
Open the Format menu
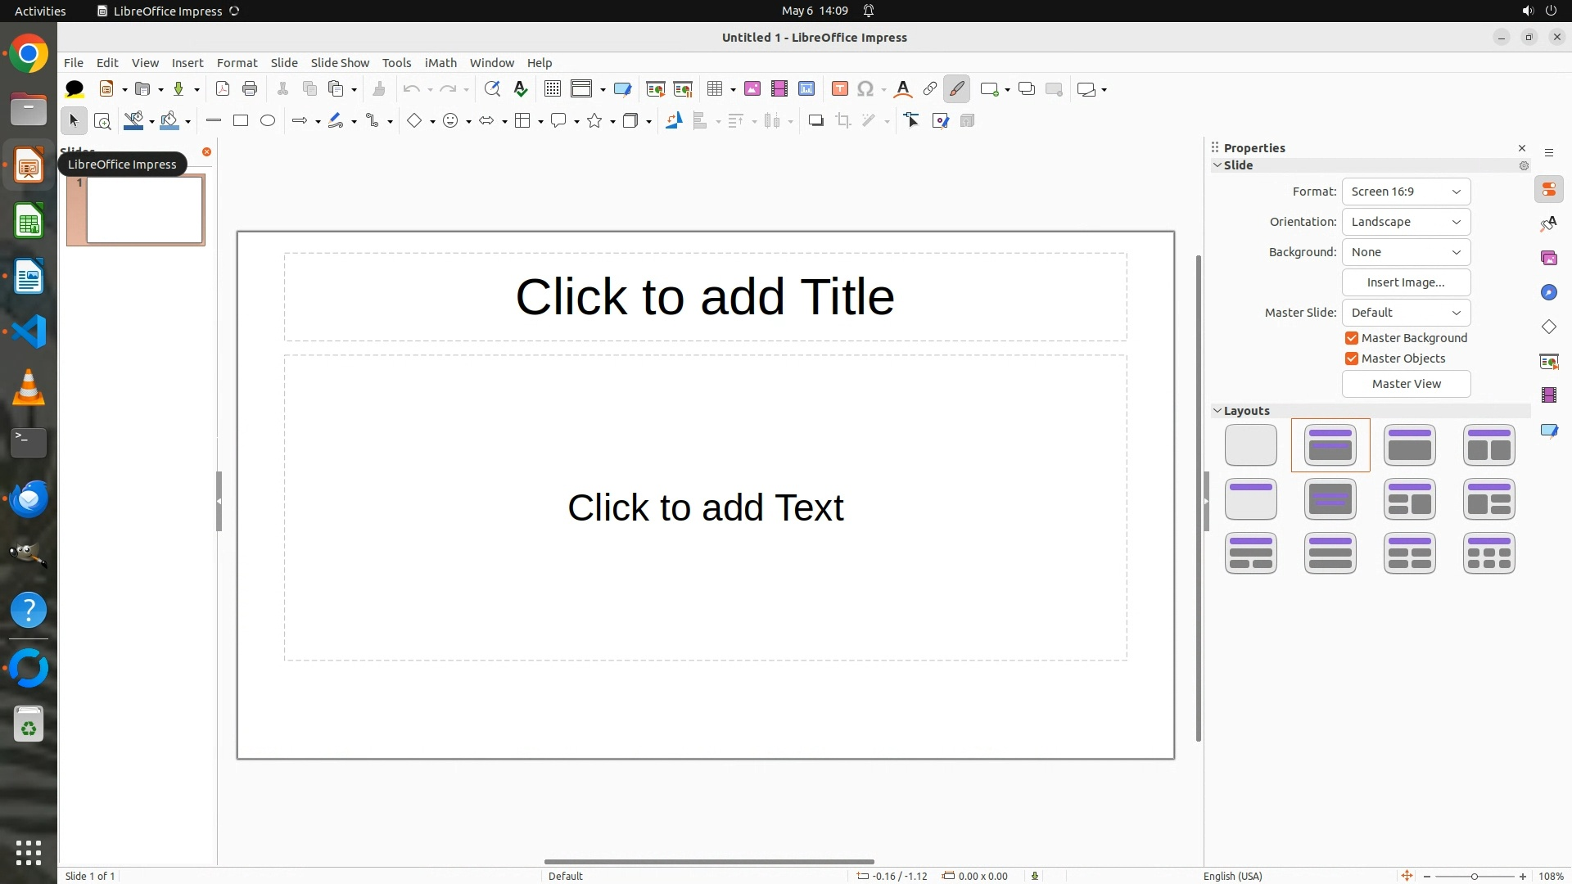[237, 63]
